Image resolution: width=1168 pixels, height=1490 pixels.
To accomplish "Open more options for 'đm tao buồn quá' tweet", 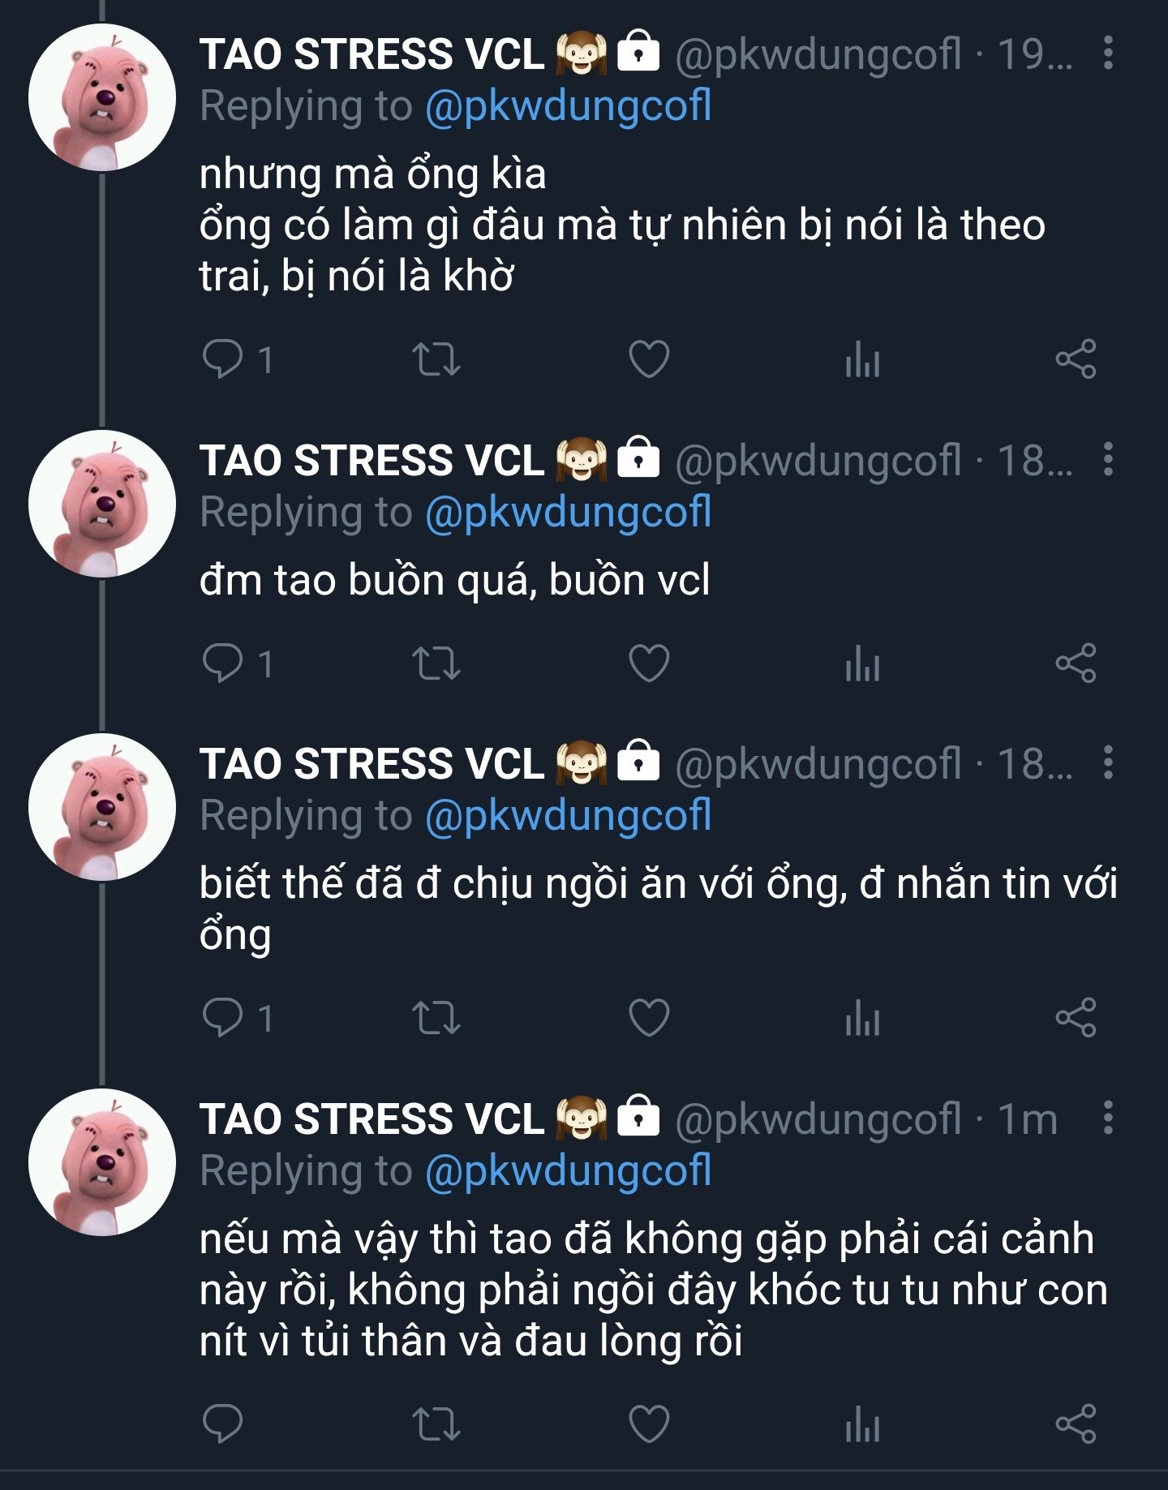I will click(1108, 459).
